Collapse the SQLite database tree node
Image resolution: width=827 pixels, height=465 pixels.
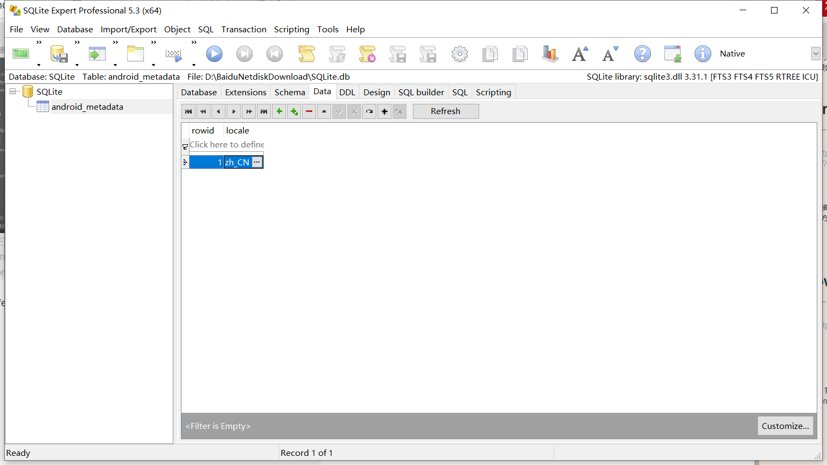pos(12,91)
